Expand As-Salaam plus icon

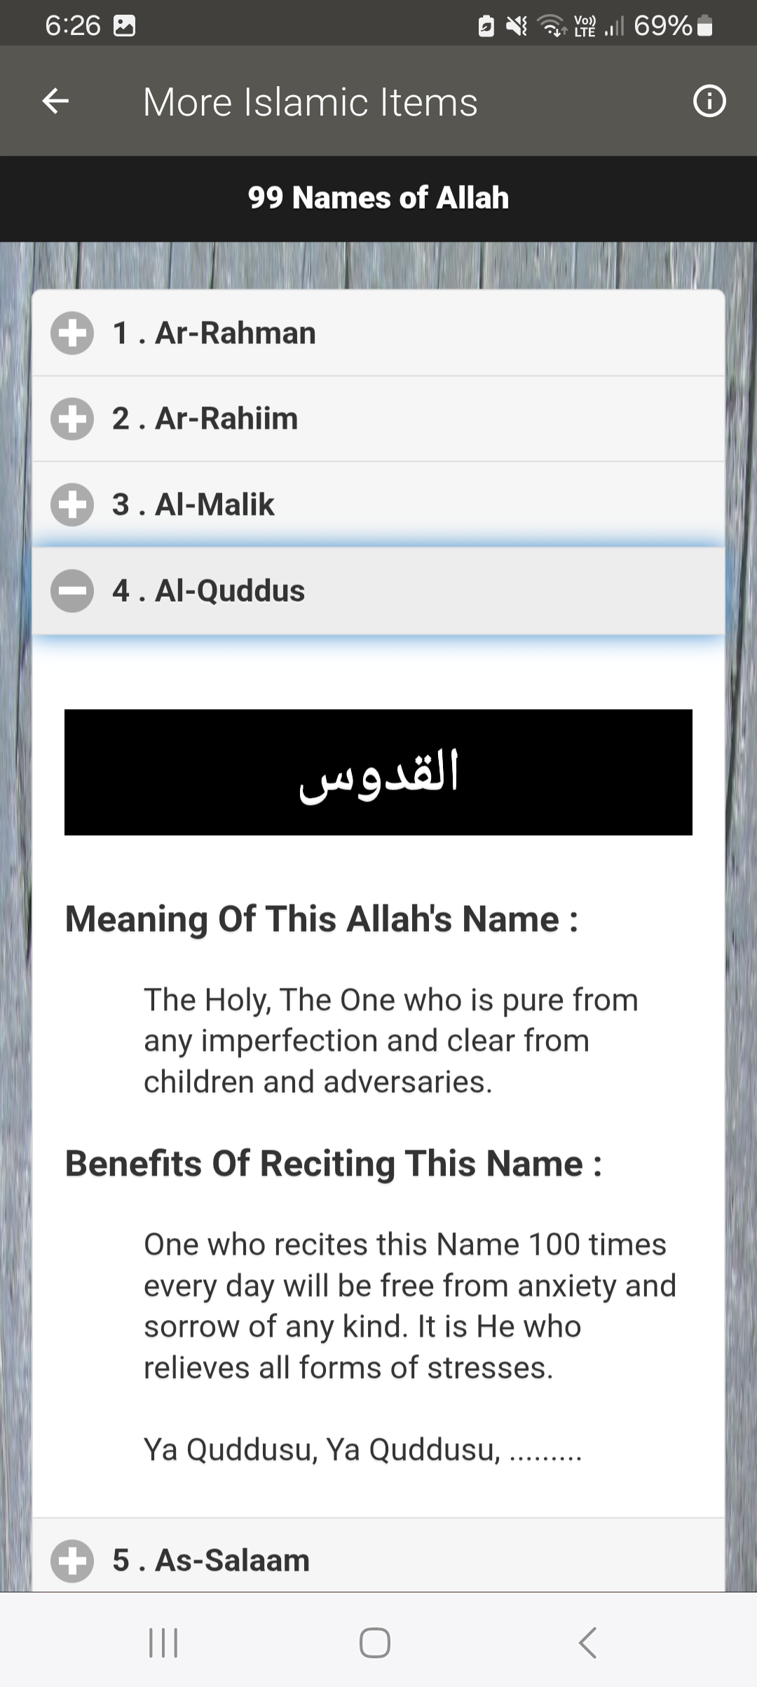tap(72, 1560)
